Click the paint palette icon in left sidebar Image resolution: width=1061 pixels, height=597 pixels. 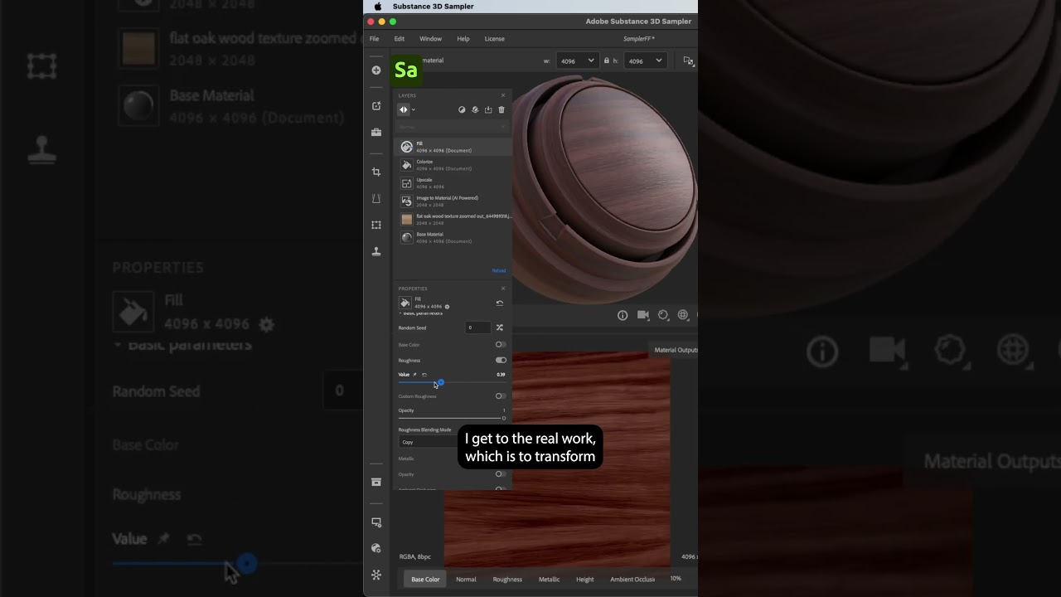[x=376, y=548]
